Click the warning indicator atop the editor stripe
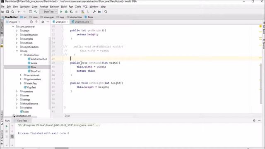This screenshot has width=265, height=149. coord(260,26)
